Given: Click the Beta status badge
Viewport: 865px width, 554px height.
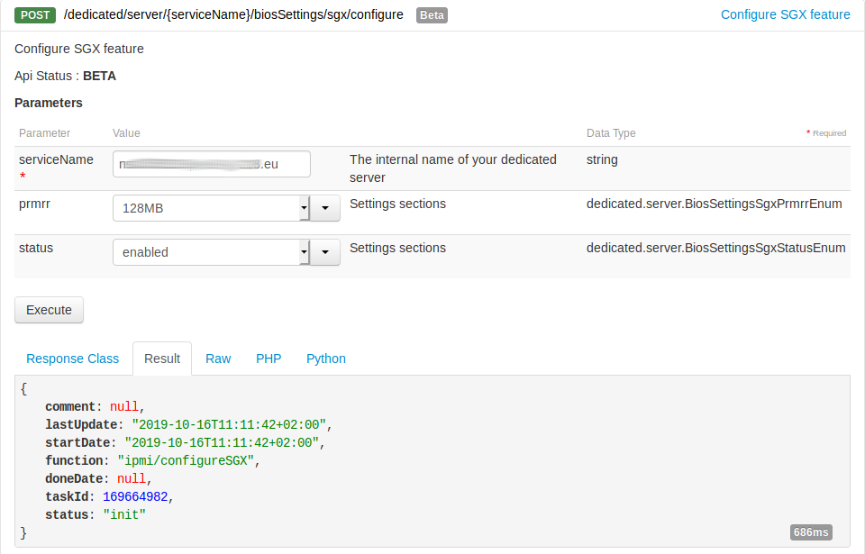Looking at the screenshot, I should pyautogui.click(x=431, y=14).
